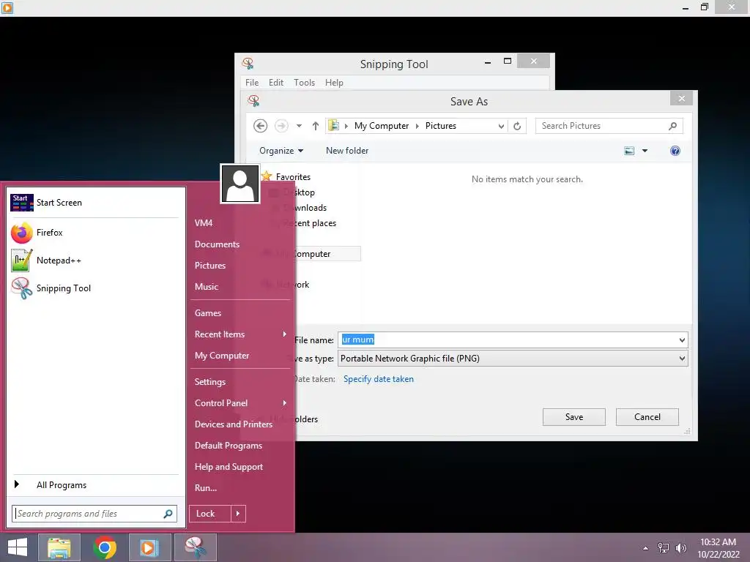Screen dimensions: 750x562
Task: Click the Save button
Action: (x=574, y=417)
